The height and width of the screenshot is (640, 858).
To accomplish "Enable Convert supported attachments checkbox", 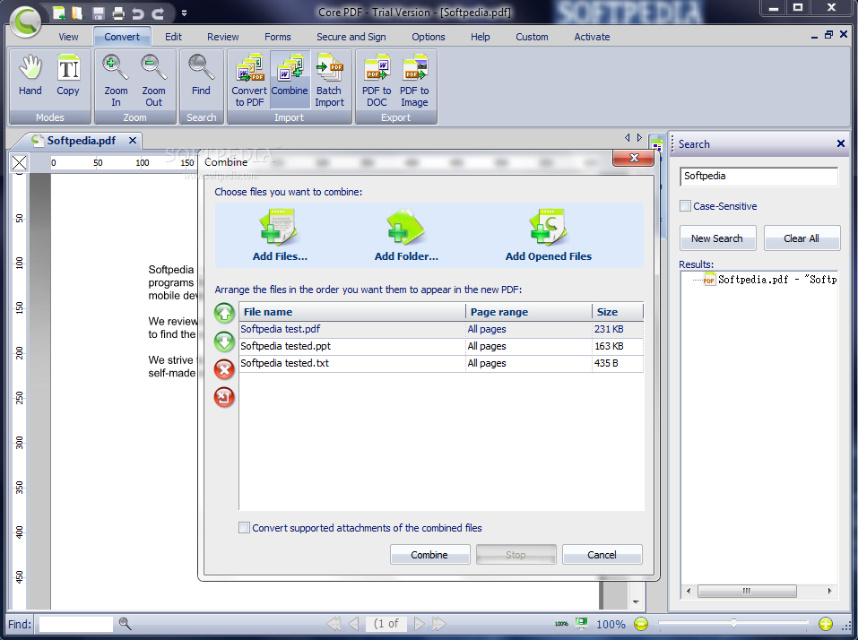I will [244, 527].
